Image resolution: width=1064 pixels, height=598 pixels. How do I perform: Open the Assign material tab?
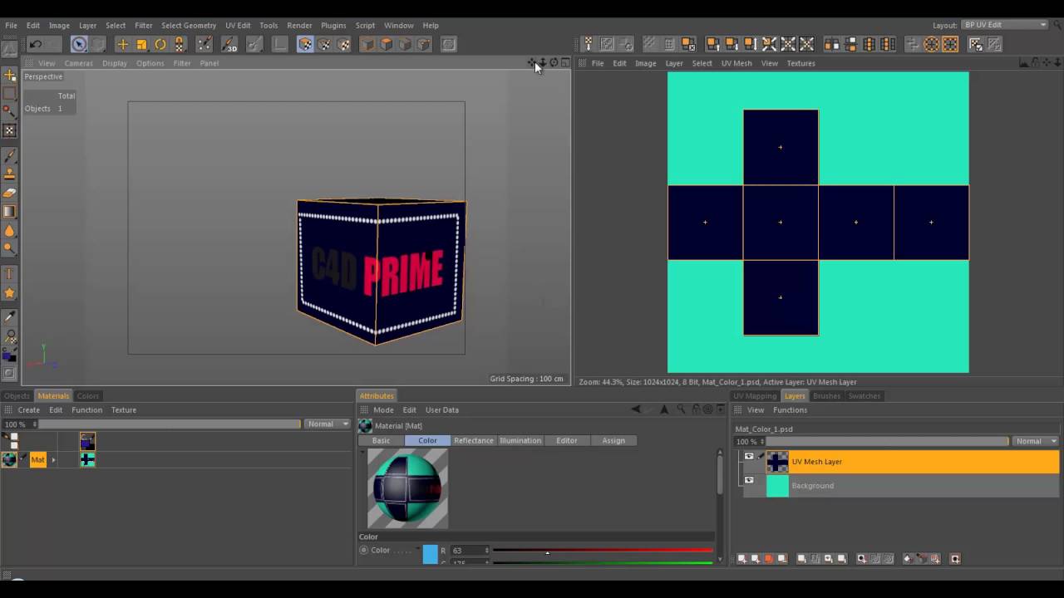point(613,440)
